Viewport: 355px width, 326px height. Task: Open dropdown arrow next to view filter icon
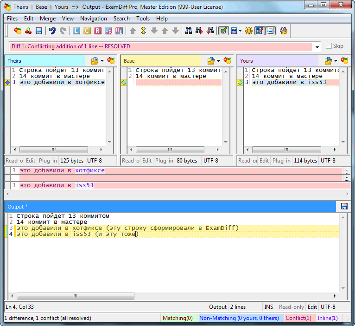coord(240,31)
